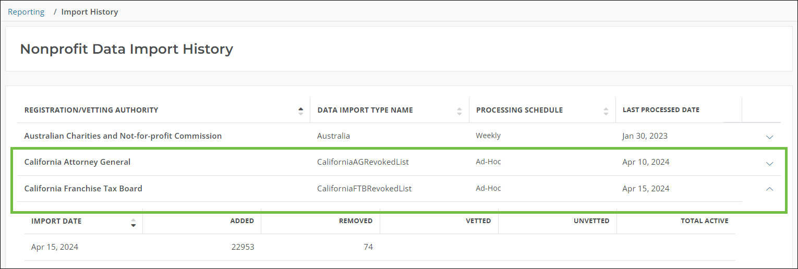Click the Added column header
The width and height of the screenshot is (798, 269).
pyautogui.click(x=242, y=221)
